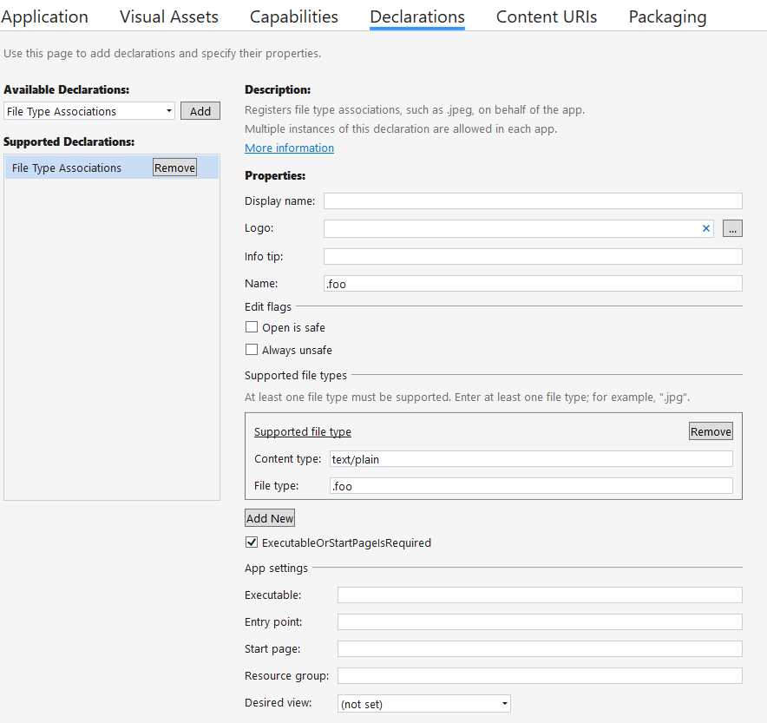Edit the Content type field
Image resolution: width=767 pixels, height=723 pixels.
click(529, 459)
